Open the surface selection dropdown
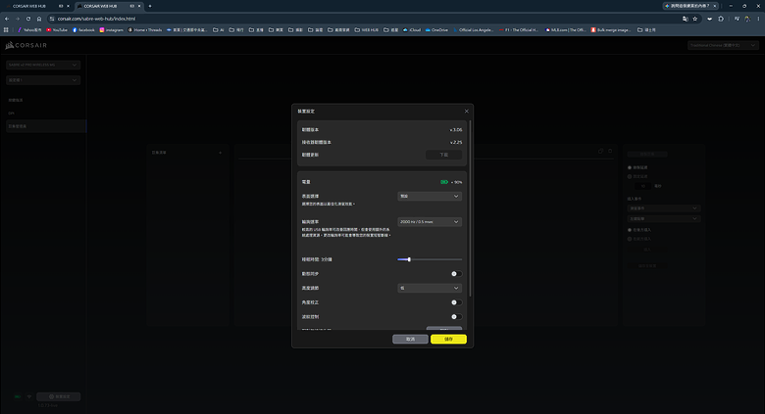765x414 pixels. click(430, 196)
